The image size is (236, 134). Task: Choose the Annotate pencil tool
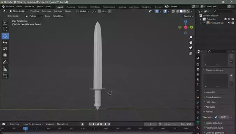click(5, 62)
